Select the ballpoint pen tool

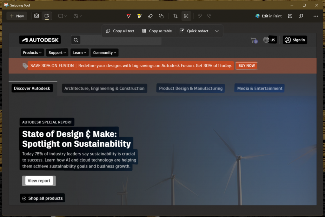pyautogui.click(x=129, y=16)
